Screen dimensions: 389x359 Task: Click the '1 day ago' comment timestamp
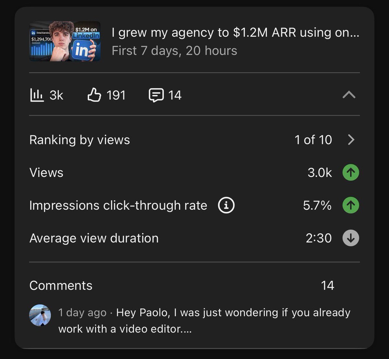(82, 313)
